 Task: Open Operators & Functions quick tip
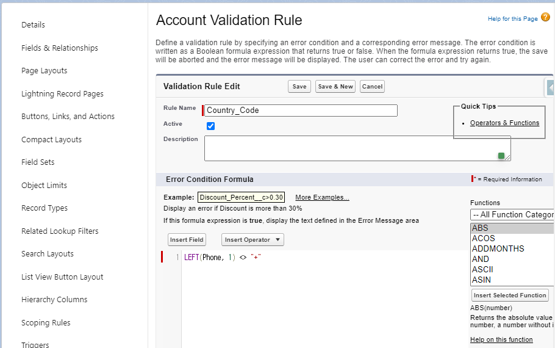pyautogui.click(x=504, y=123)
